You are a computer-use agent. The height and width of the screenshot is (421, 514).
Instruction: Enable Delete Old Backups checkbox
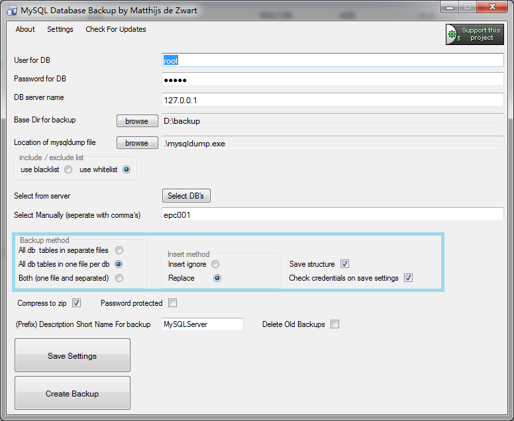pyautogui.click(x=334, y=324)
